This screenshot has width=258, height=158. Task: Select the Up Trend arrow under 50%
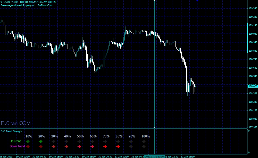pos(79,141)
